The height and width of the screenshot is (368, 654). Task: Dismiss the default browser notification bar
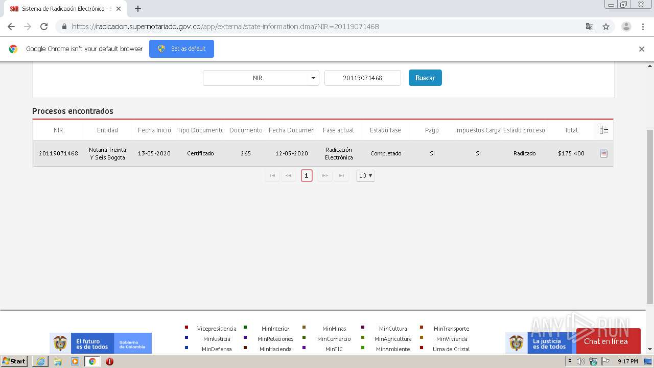642,49
